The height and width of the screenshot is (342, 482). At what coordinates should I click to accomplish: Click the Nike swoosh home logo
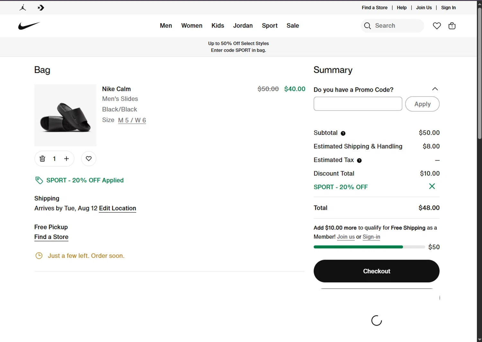pos(29,26)
